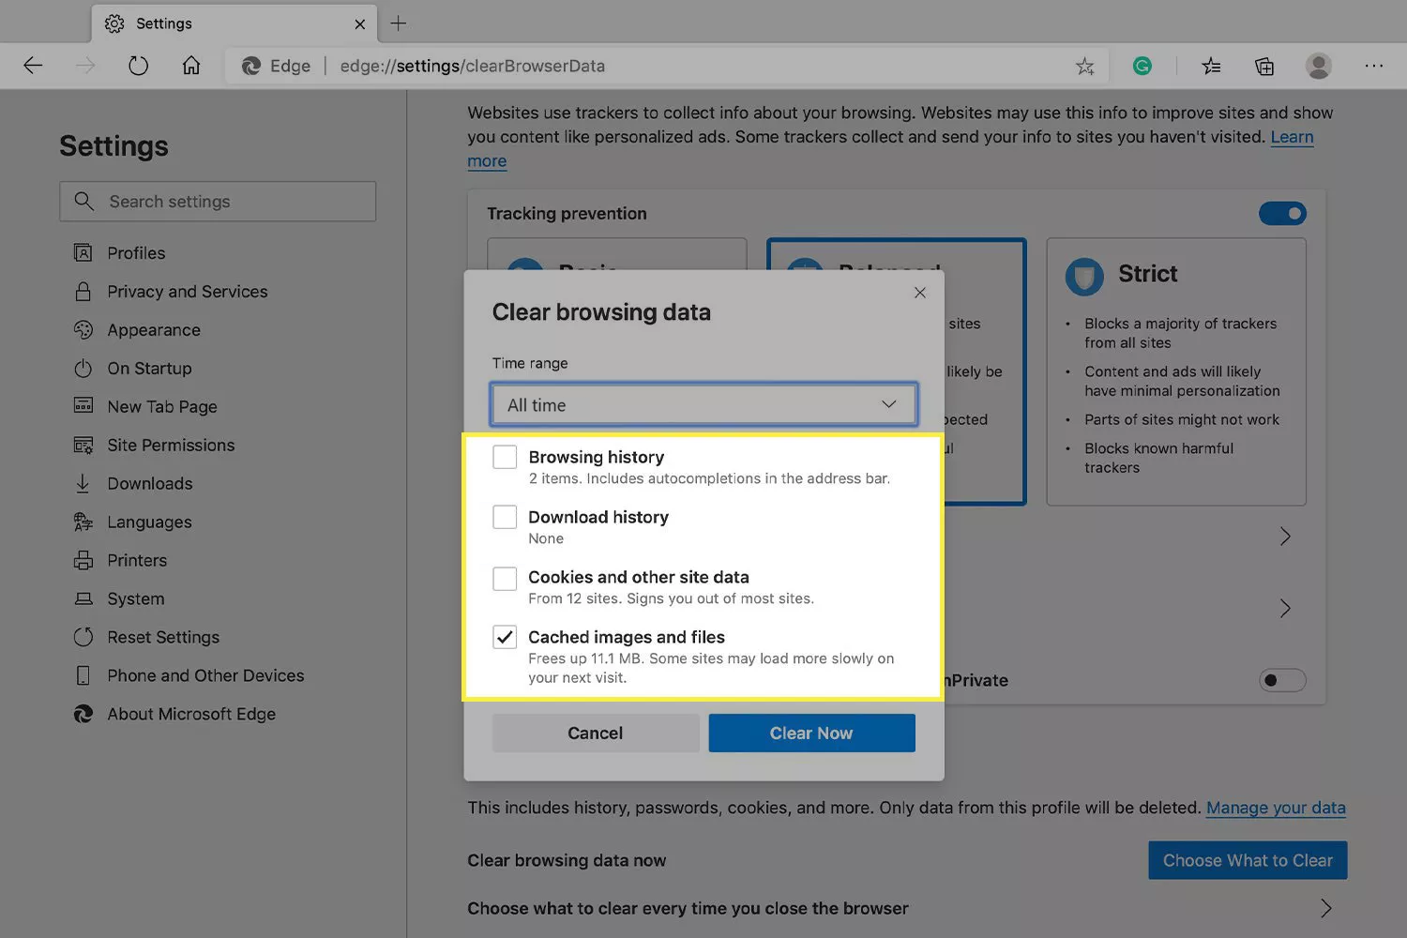Reload the page with the refresh icon
This screenshot has width=1407, height=938.
138,66
